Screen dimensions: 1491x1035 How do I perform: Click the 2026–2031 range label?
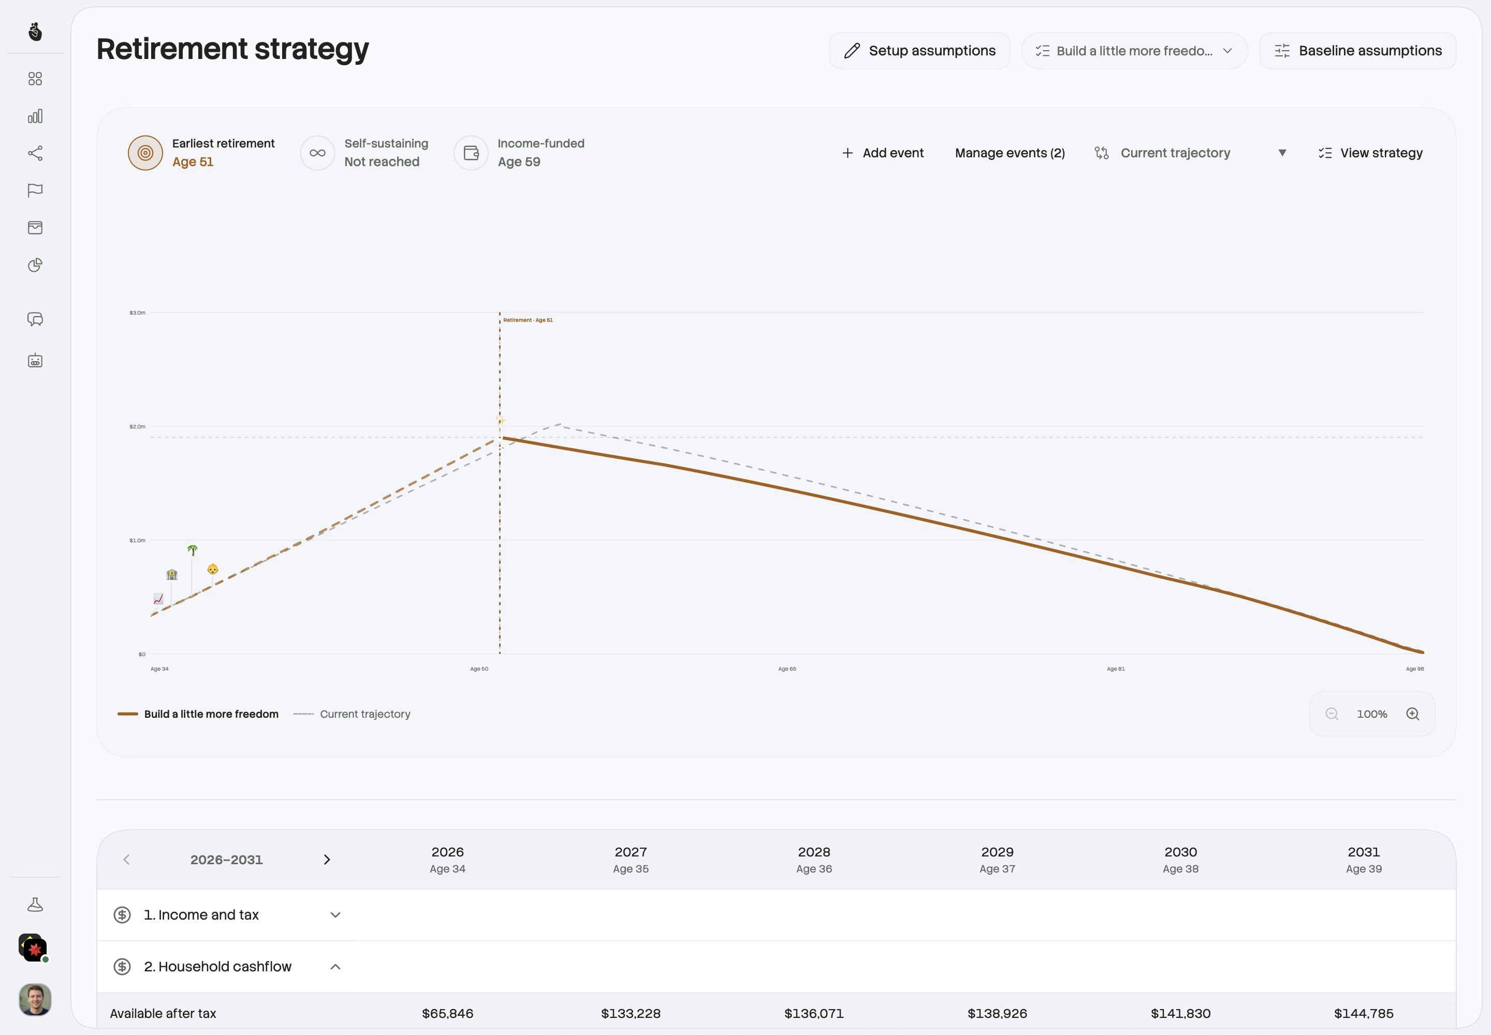point(226,860)
